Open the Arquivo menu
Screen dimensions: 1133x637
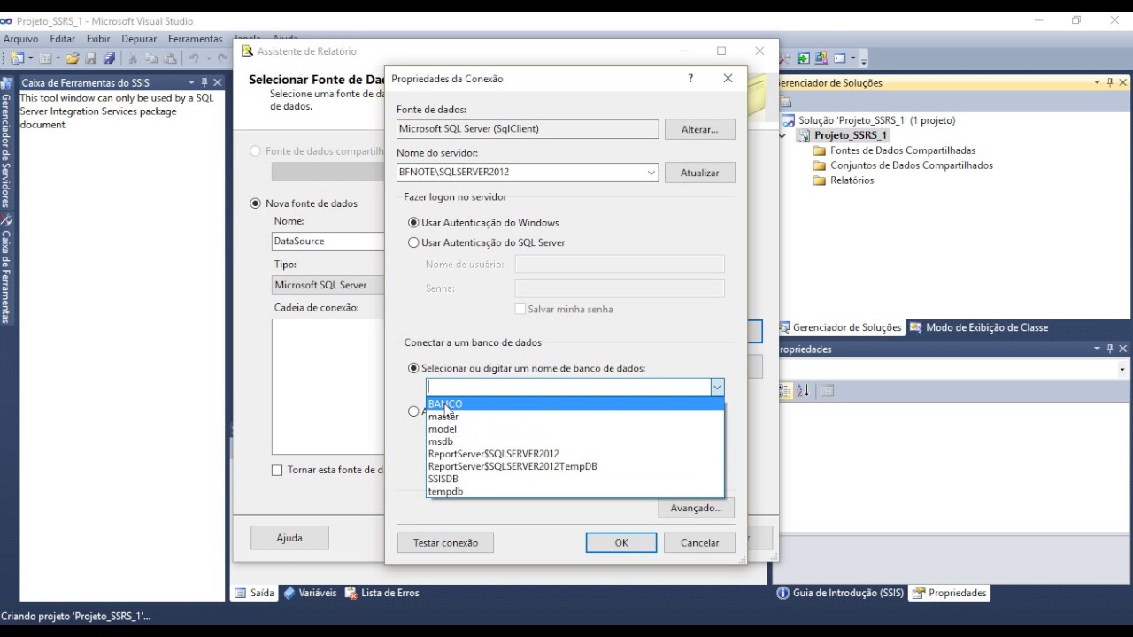21,39
